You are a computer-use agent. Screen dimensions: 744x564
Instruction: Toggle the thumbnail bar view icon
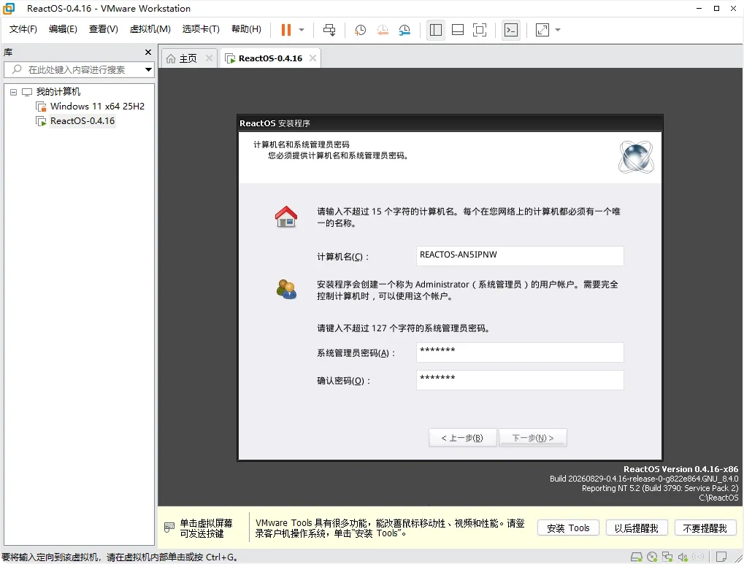[457, 30]
